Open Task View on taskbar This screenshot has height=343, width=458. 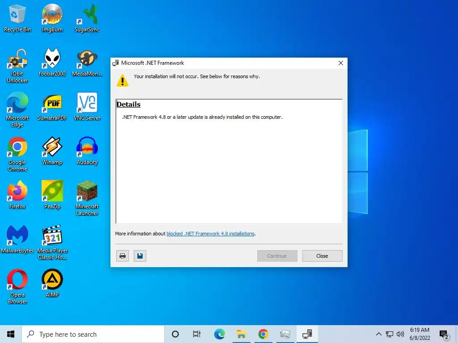point(197,334)
